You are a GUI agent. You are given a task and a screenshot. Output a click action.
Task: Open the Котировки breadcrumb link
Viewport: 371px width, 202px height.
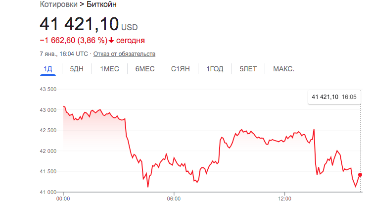pyautogui.click(x=57, y=4)
